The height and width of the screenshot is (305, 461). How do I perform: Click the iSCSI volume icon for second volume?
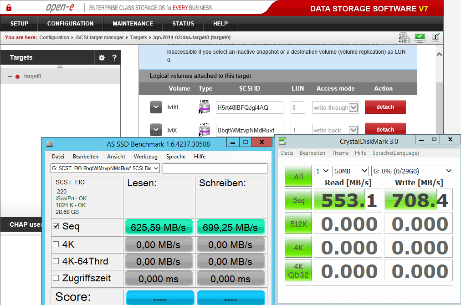205,130
